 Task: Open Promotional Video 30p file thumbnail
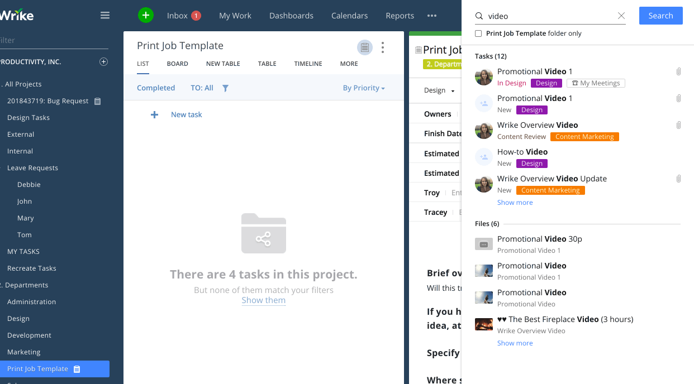pyautogui.click(x=484, y=244)
